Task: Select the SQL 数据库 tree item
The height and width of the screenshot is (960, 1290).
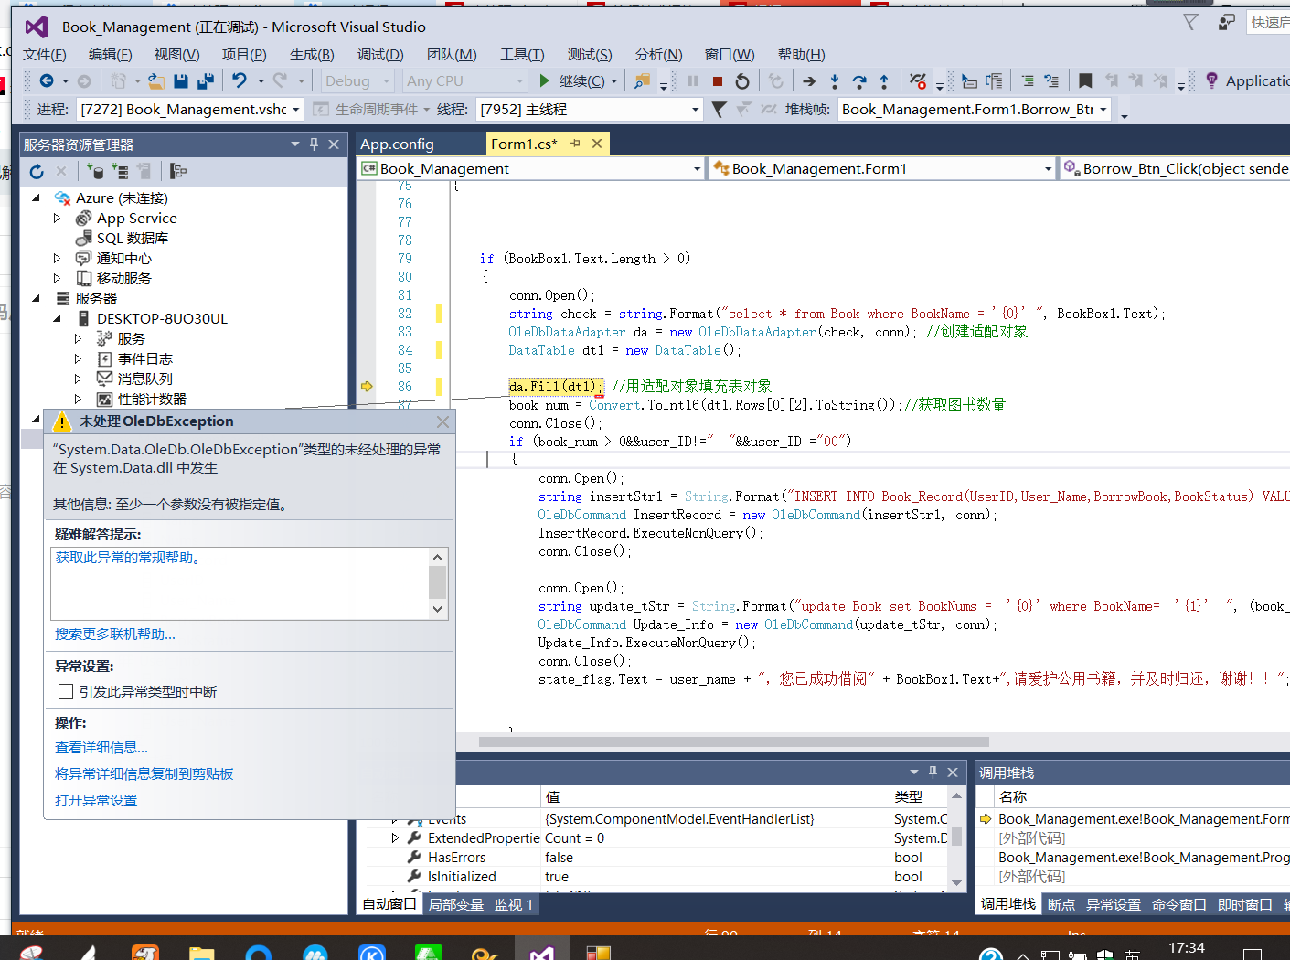Action: [133, 238]
